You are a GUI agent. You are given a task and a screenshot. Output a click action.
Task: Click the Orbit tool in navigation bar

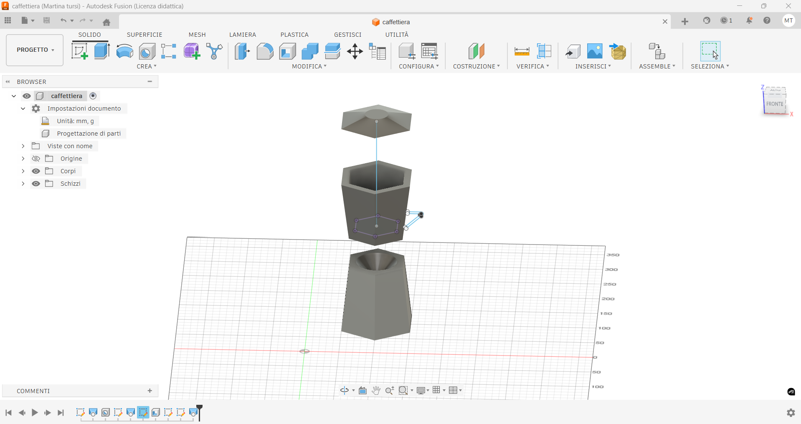tap(345, 390)
